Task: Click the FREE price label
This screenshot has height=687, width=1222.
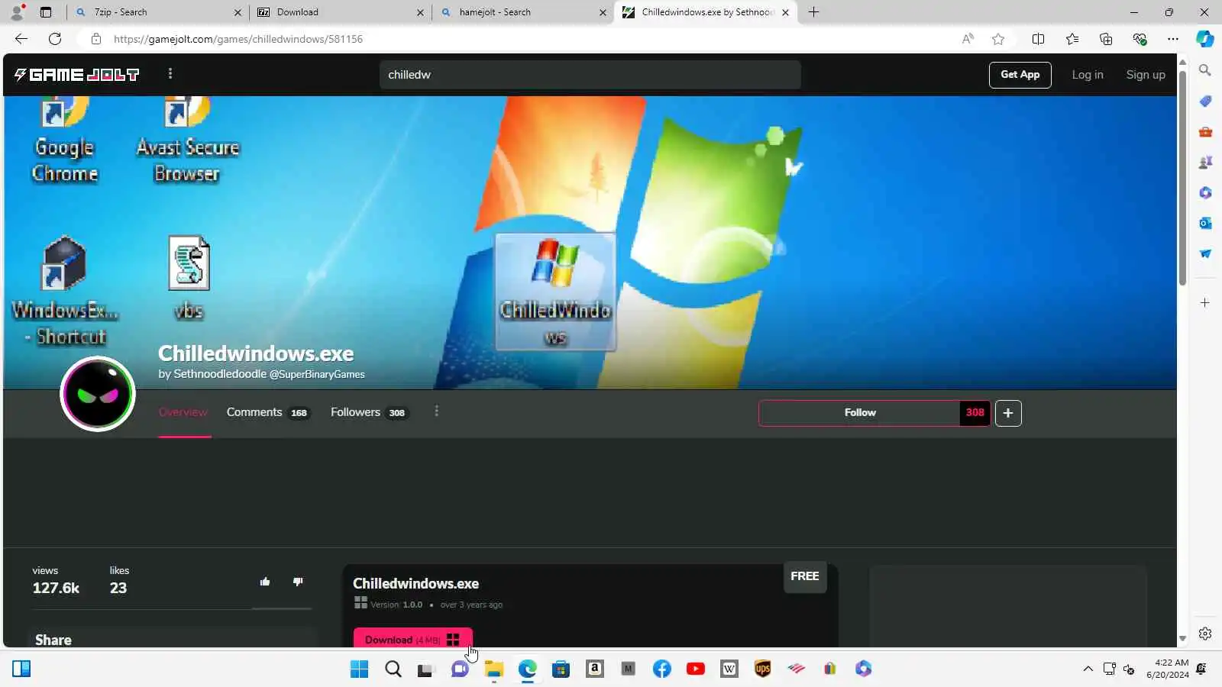Action: (x=805, y=576)
